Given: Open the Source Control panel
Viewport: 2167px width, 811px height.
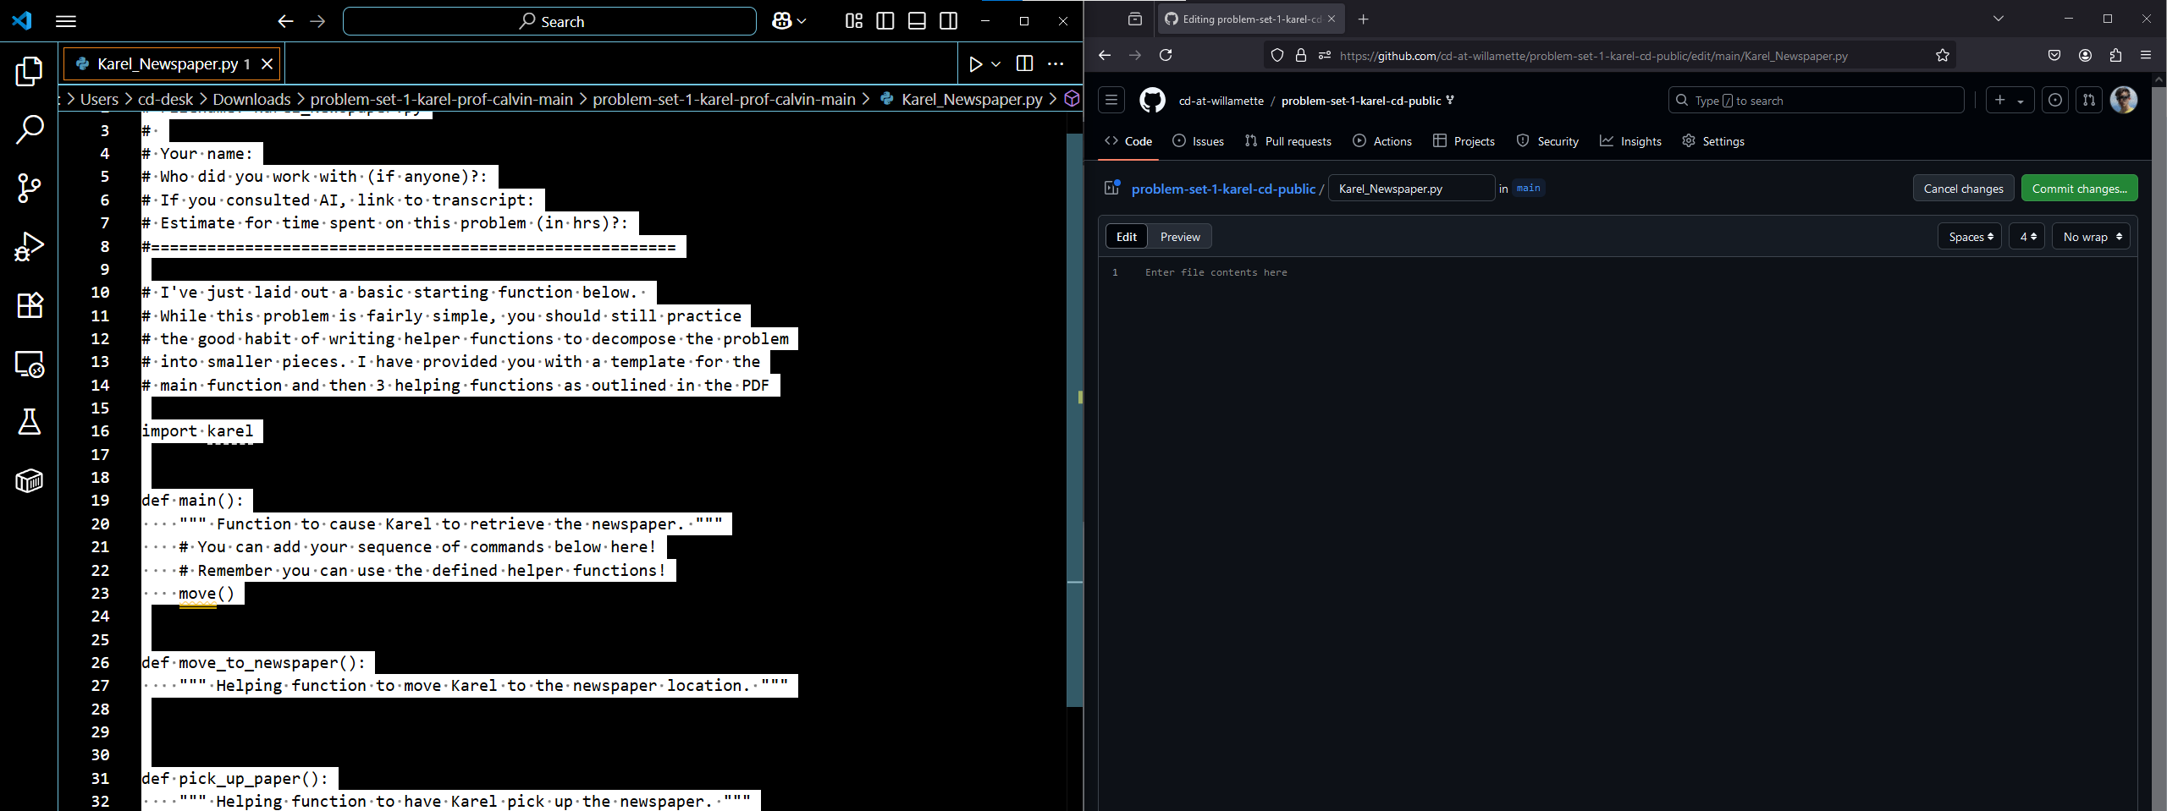Looking at the screenshot, I should pyautogui.click(x=29, y=188).
